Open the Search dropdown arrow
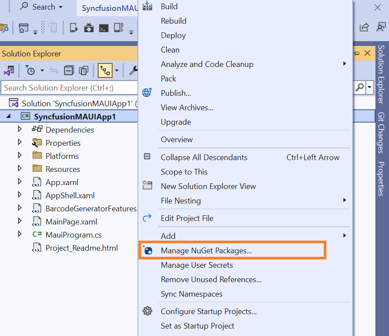Viewport: 389px width, 336px height. [60, 7]
